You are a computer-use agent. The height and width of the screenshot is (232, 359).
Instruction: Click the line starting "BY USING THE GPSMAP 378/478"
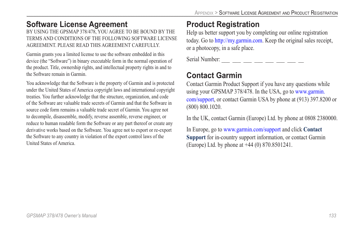point(100,32)
